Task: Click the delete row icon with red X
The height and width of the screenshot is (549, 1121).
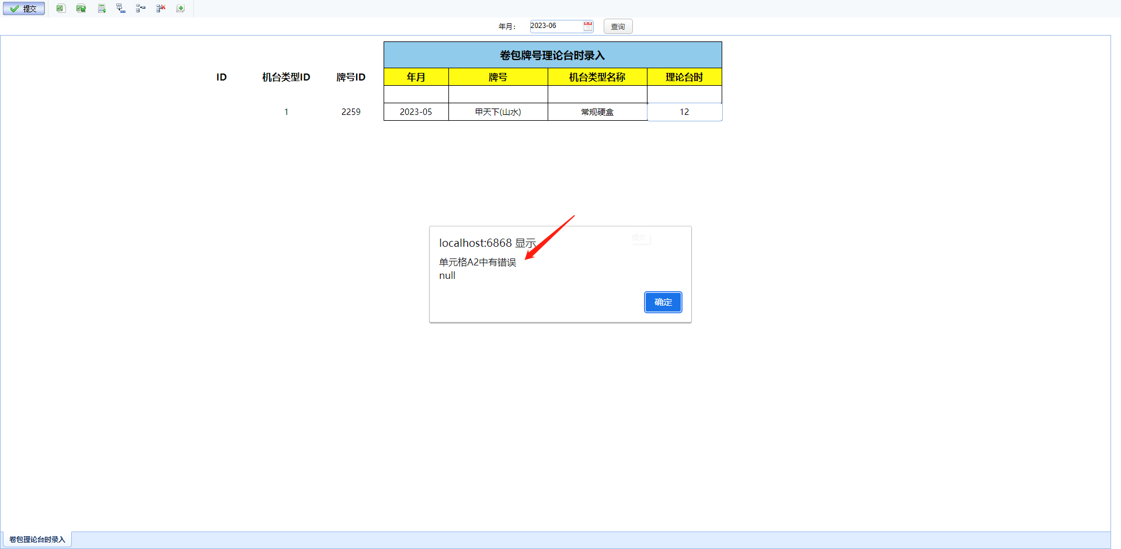Action: 161,8
